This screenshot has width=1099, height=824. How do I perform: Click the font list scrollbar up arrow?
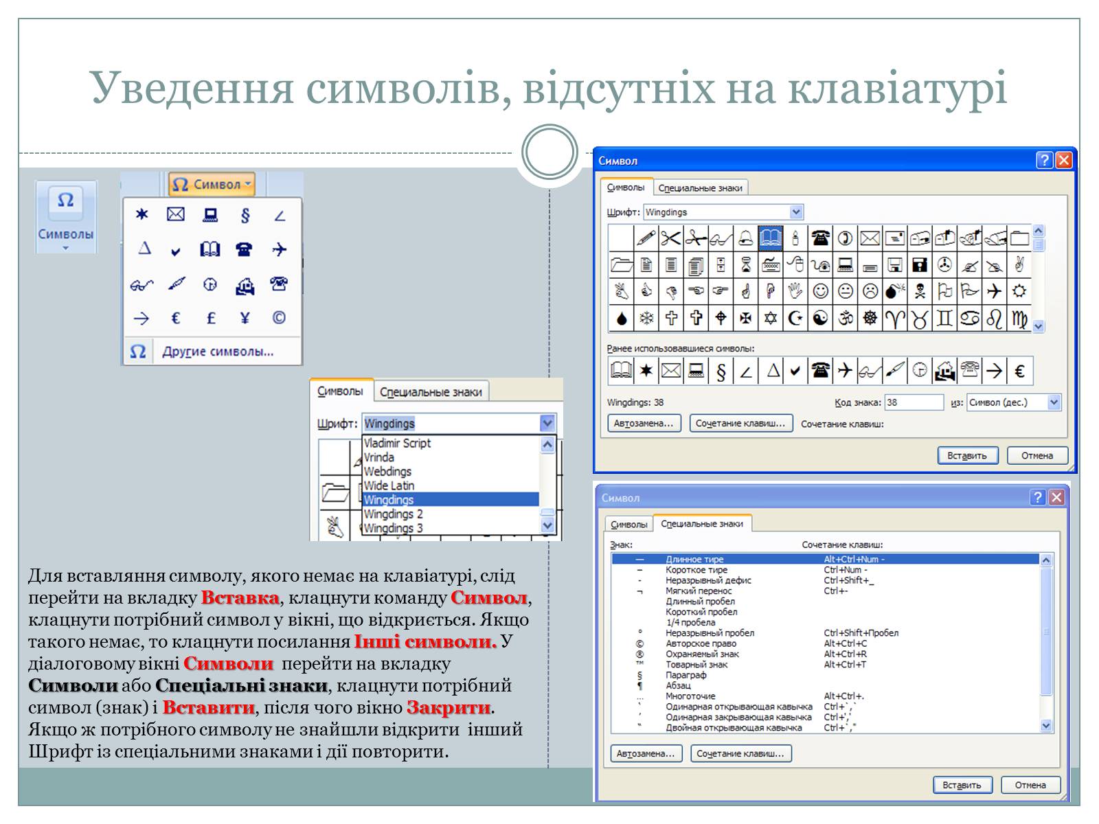[x=547, y=444]
